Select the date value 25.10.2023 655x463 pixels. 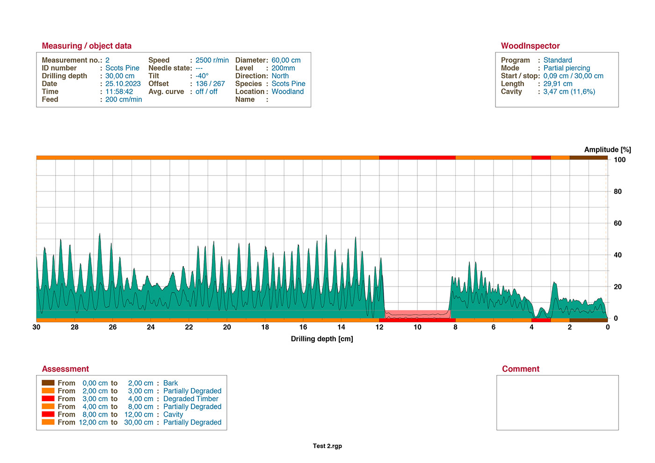click(123, 84)
